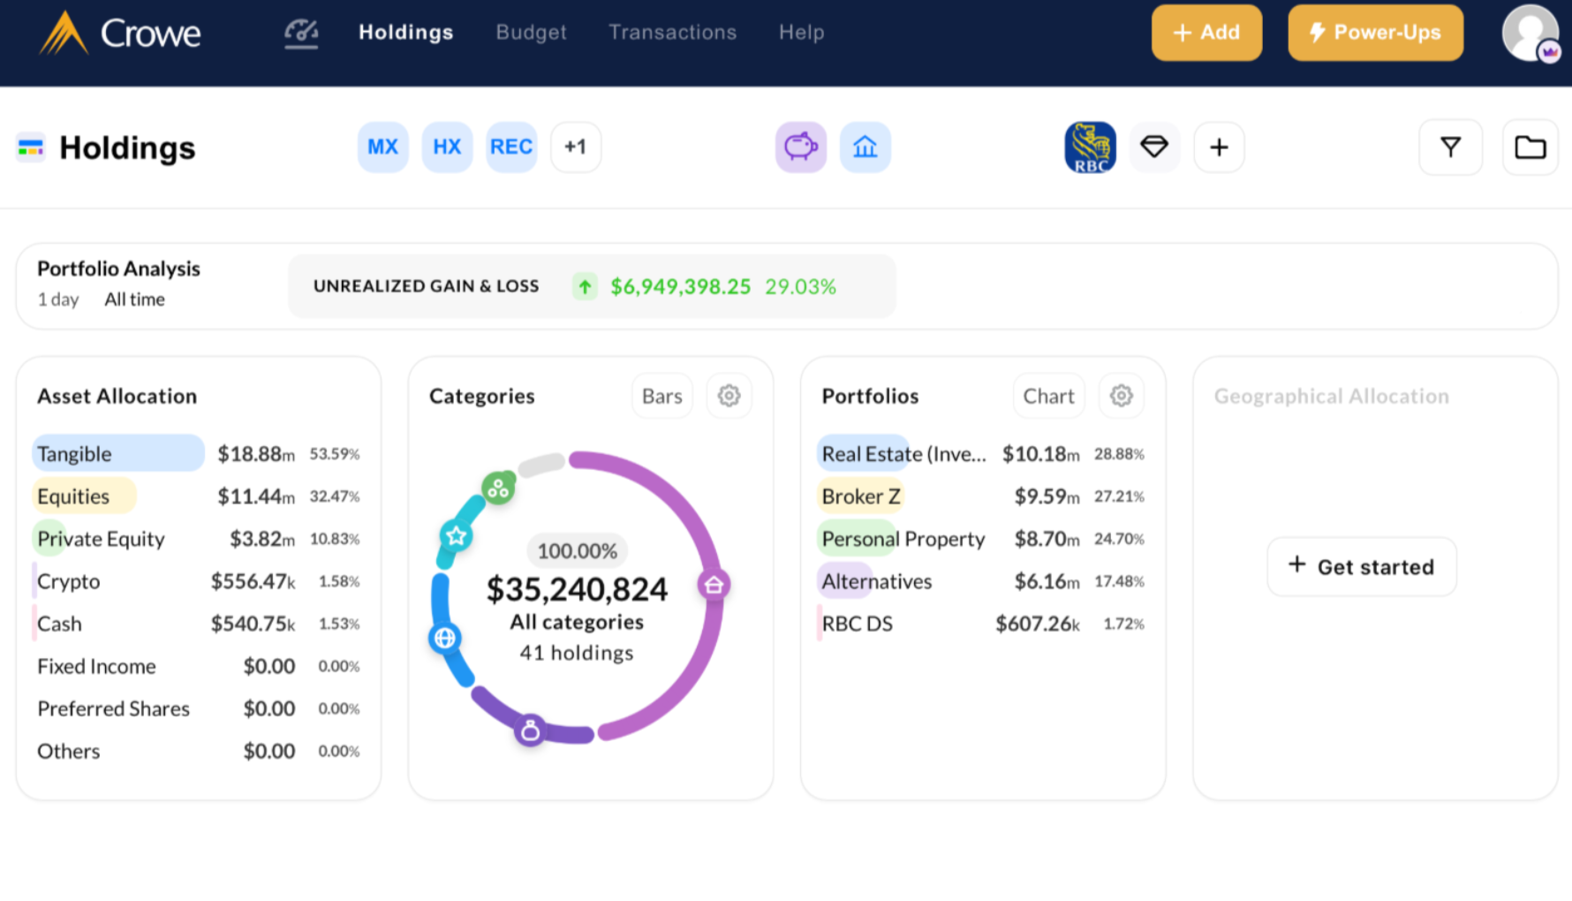The image size is (1572, 901).
Task: Select the Crypto allocation row
Action: [198, 580]
